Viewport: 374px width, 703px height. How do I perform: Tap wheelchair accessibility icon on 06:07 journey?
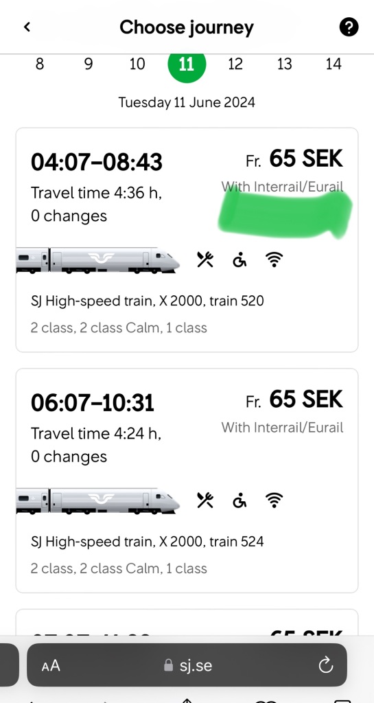[239, 500]
